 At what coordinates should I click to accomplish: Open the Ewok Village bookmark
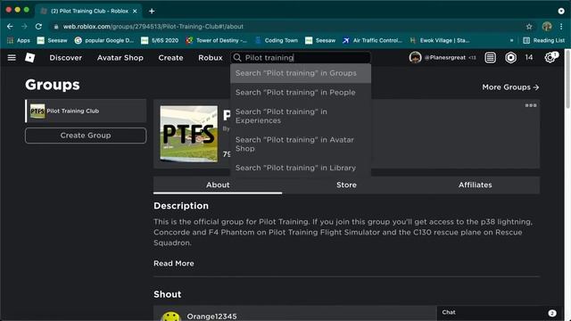point(440,40)
